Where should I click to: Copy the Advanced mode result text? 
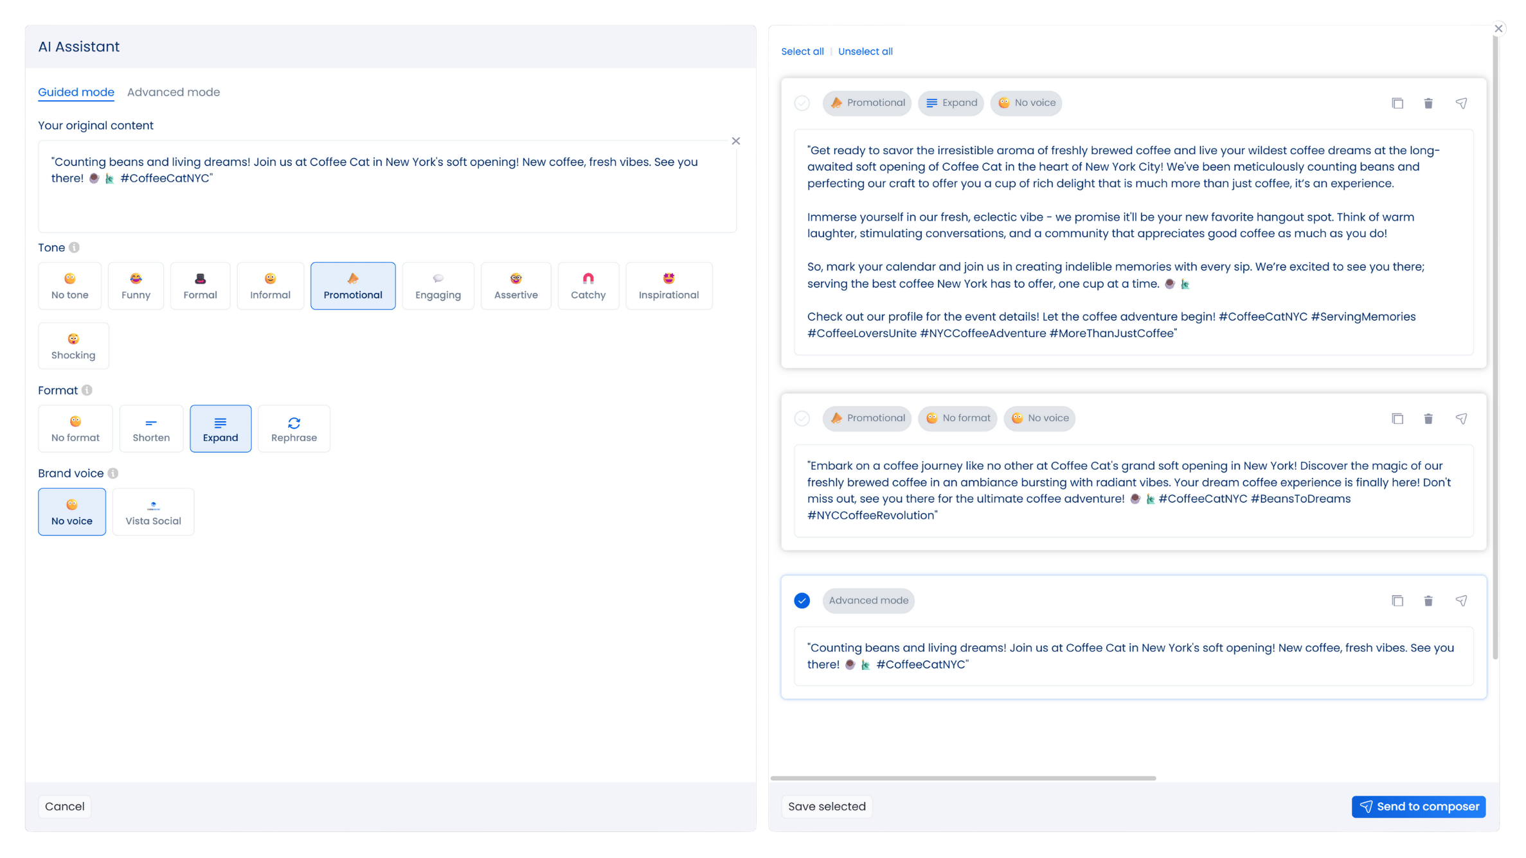coord(1397,600)
